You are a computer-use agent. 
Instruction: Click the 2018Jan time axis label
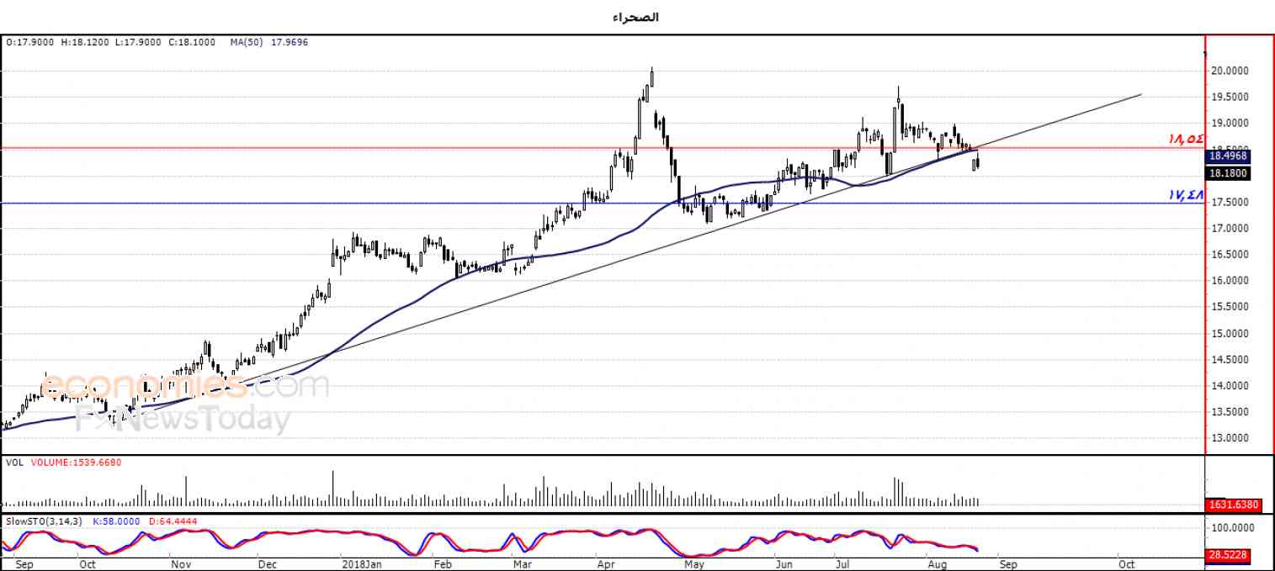coord(361,564)
